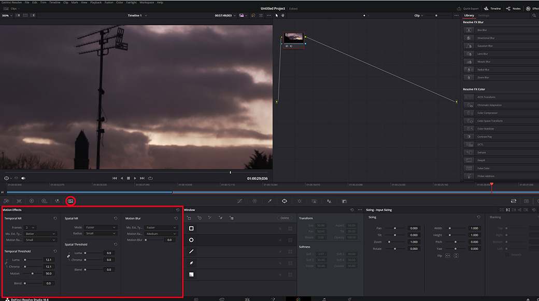The height and width of the screenshot is (301, 539).
Task: Open the Spatial NR Radius dropdown
Action: 101,234
